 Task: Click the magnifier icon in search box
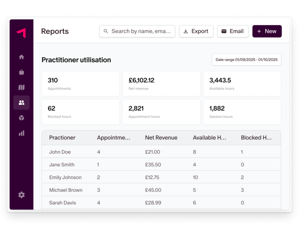[106, 31]
